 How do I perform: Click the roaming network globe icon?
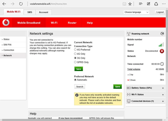(x=162, y=34)
